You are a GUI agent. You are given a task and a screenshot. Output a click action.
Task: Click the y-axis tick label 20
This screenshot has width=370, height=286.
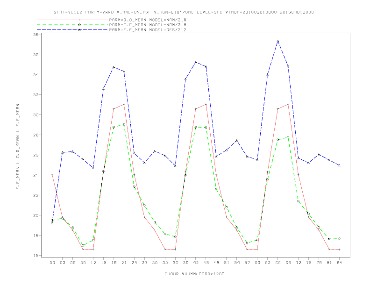click(36, 215)
